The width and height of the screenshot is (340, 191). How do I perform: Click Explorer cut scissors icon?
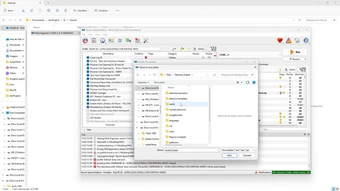point(23,11)
